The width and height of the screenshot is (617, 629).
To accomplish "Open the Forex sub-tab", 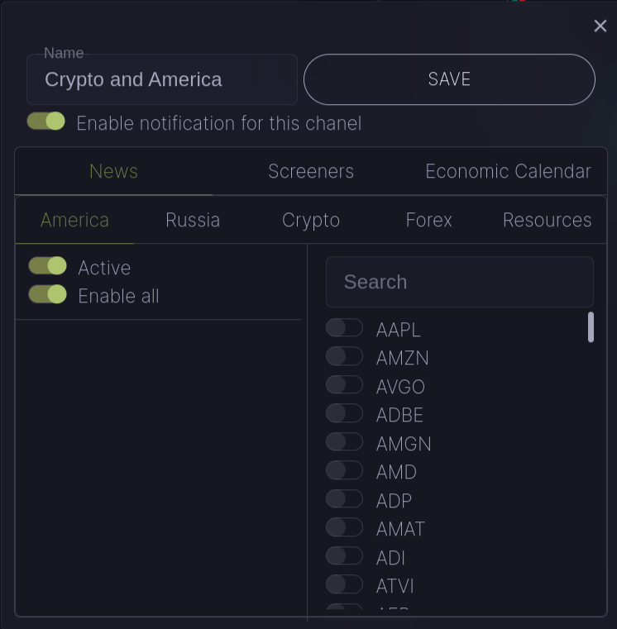I will pyautogui.click(x=428, y=220).
